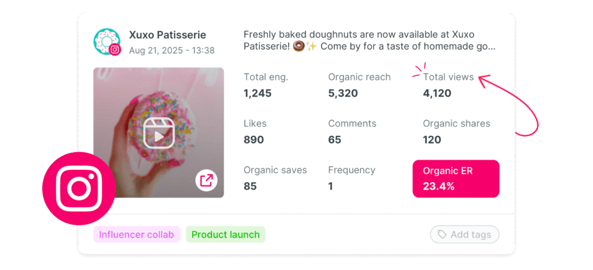Select the Influencer collab tag
Image resolution: width=593 pixels, height=270 pixels.
[x=137, y=235]
